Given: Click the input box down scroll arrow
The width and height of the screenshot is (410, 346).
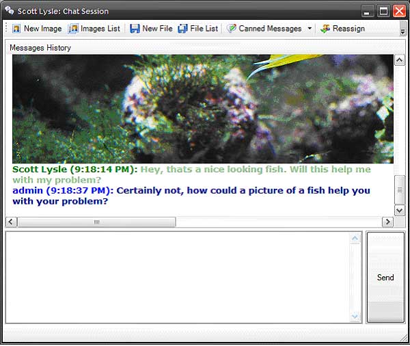Looking at the screenshot, I should 355,316.
